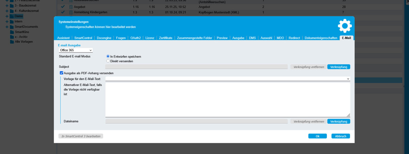The image size is (409, 154).
Task: Click the Demo folder icon in the tree
Action: click(x=12, y=16)
